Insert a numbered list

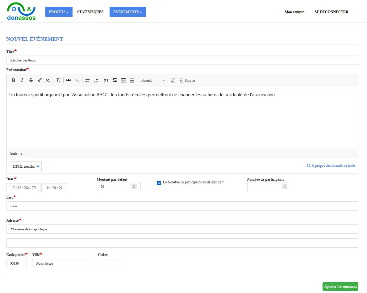[x=96, y=81]
